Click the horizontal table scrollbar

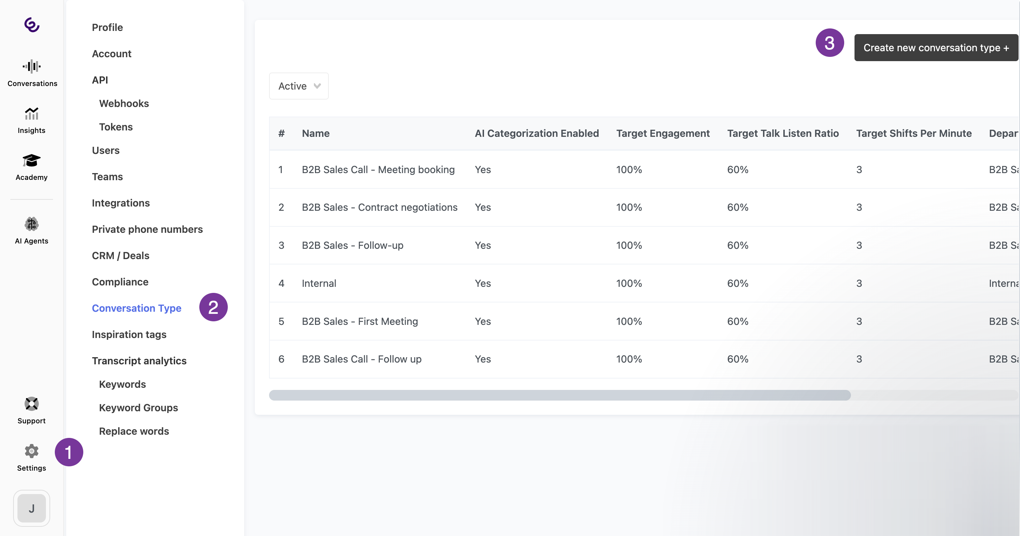(x=559, y=395)
